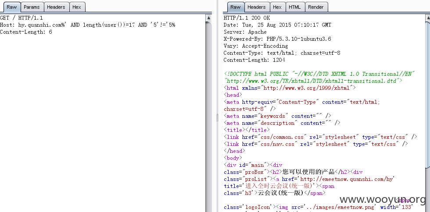
Task: Click the class='h3' span line
Action: pos(275,193)
